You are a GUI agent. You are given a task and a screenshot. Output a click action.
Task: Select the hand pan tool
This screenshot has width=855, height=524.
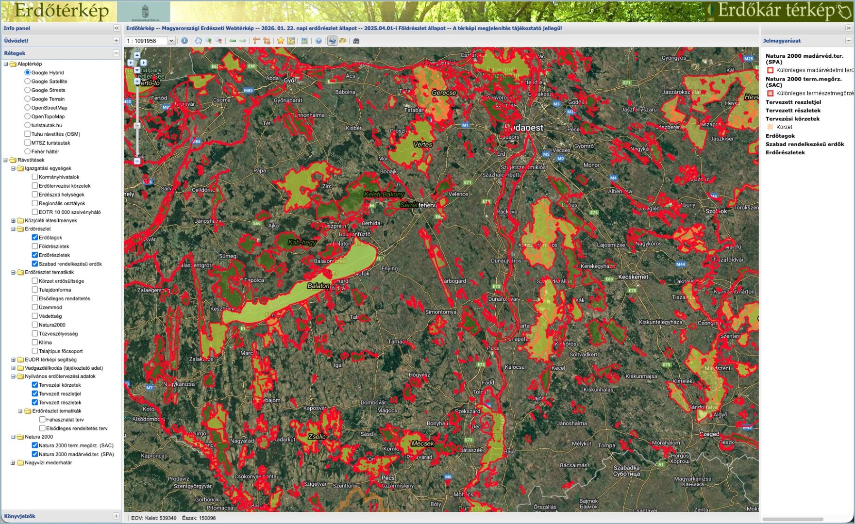click(198, 41)
